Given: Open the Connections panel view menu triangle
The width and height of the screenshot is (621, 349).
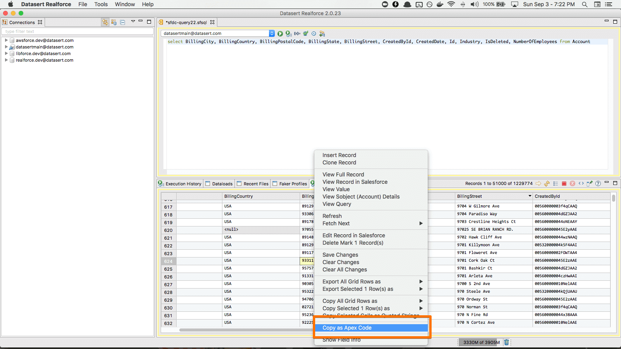Looking at the screenshot, I should click(133, 22).
